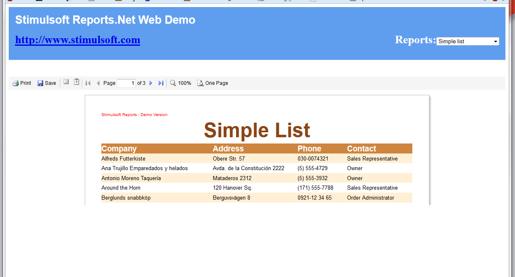Click the Company column header
The height and width of the screenshot is (277, 515).
click(x=119, y=148)
